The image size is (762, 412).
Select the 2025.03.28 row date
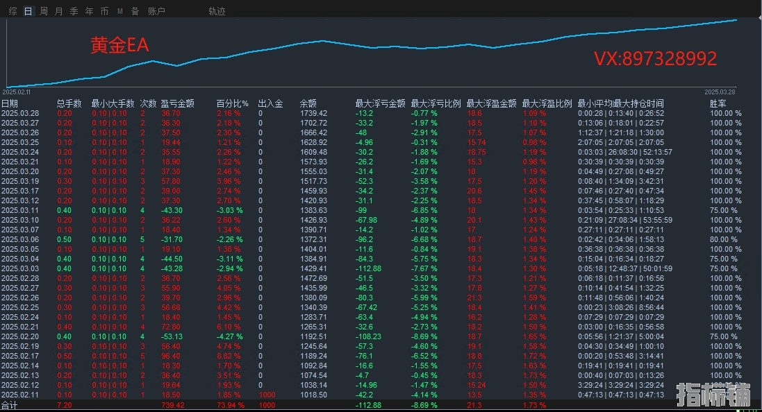coord(20,113)
